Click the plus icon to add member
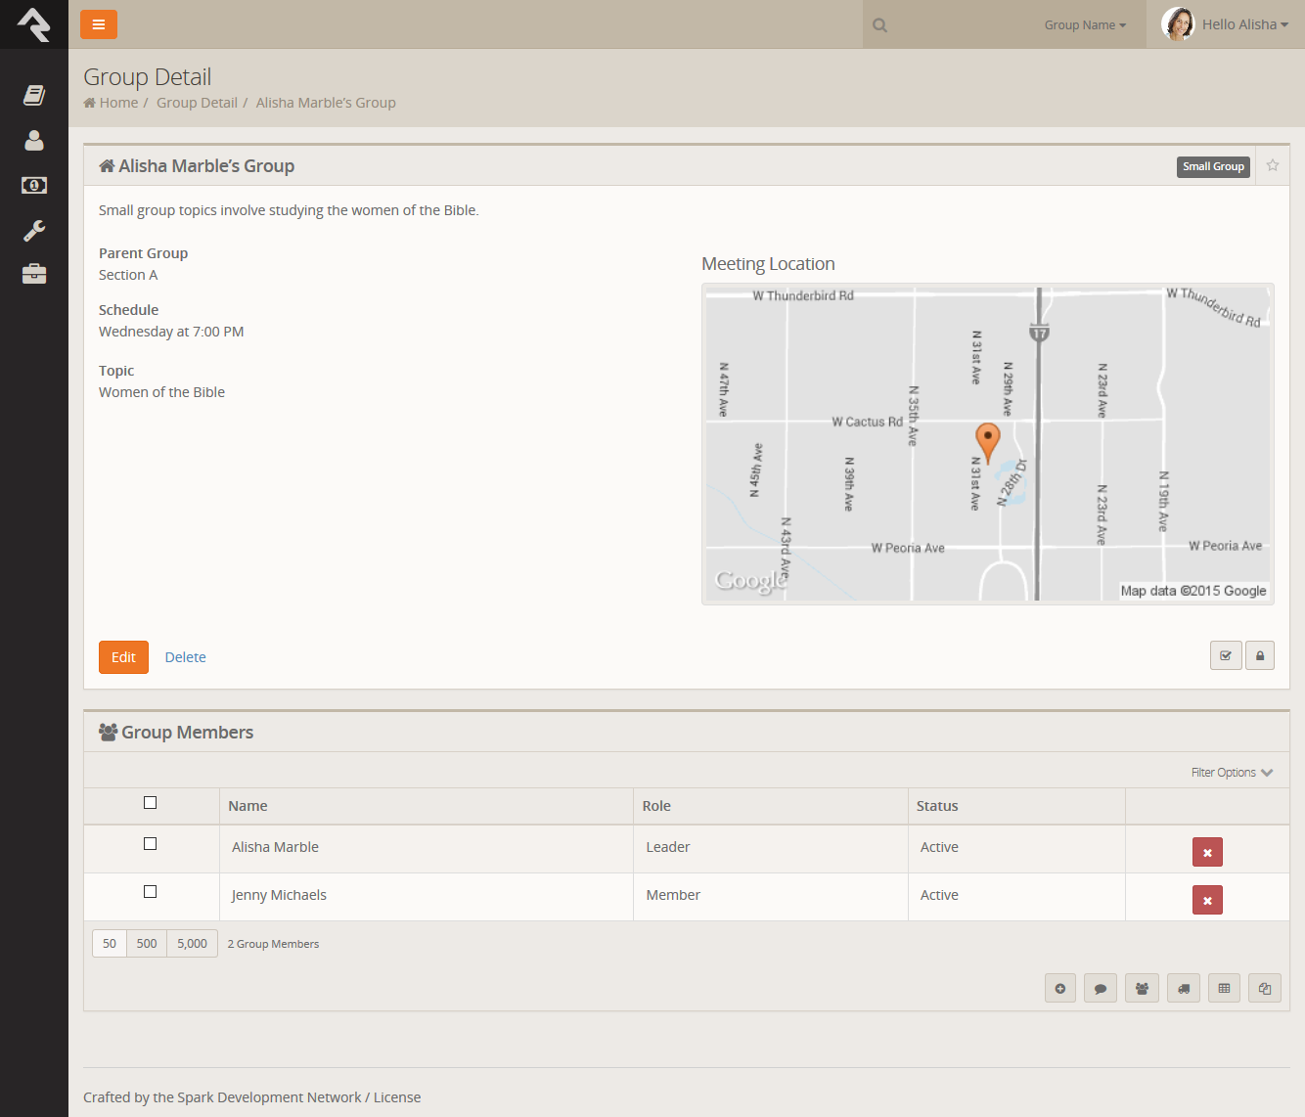The image size is (1305, 1117). click(x=1060, y=989)
